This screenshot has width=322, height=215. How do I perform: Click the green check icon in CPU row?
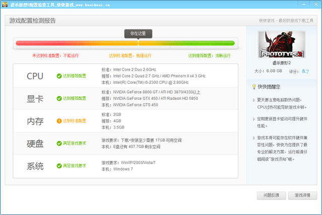point(59,76)
